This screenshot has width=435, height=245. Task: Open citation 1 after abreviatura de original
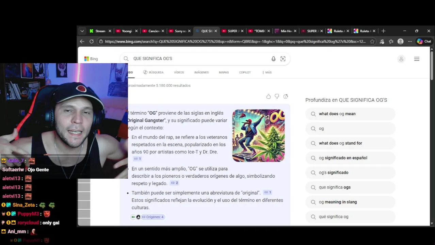tap(268, 192)
